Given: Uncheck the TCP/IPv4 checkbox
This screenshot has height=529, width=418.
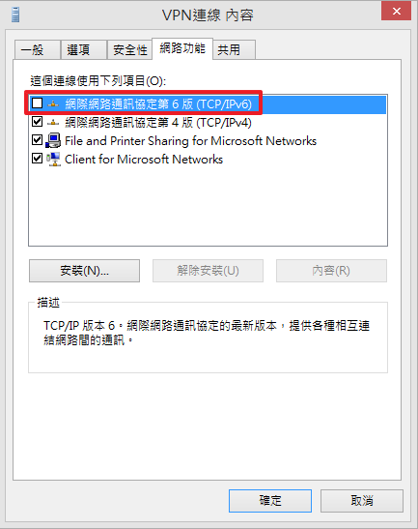Looking at the screenshot, I should point(37,121).
